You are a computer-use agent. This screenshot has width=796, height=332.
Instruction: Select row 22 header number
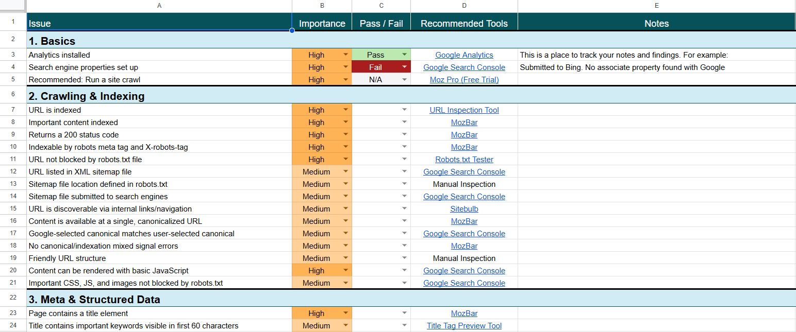pos(13,298)
